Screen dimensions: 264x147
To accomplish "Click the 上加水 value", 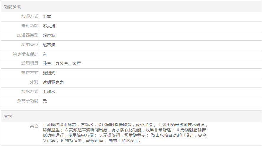I will 49,92.
